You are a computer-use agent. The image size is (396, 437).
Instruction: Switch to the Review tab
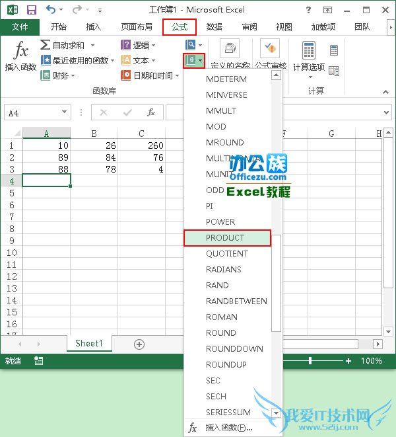pos(249,27)
